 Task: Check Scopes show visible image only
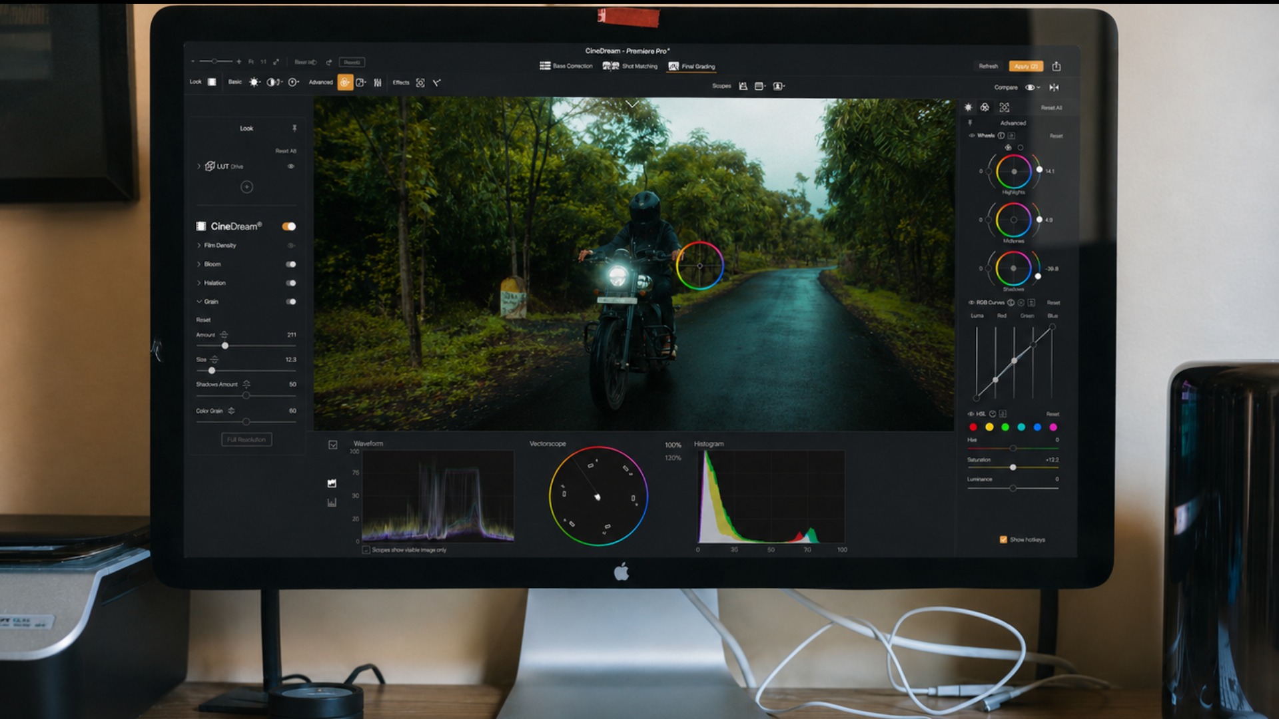(x=366, y=550)
